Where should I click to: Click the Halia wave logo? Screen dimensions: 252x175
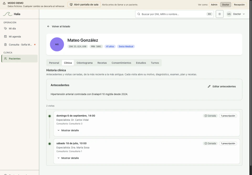8,14
